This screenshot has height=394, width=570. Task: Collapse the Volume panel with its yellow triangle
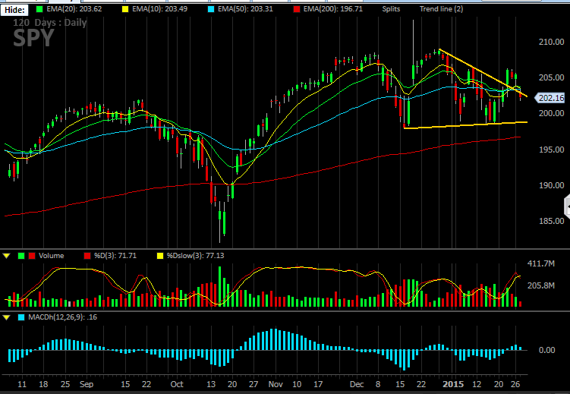point(6,256)
